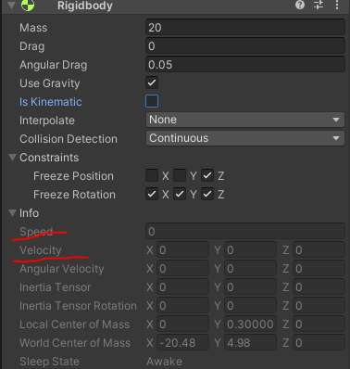Screen dimensions: 350x369
Task: Open the Interpolate dropdown set to None
Action: (x=245, y=120)
